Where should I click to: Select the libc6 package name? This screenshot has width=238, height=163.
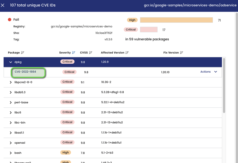[18, 112]
